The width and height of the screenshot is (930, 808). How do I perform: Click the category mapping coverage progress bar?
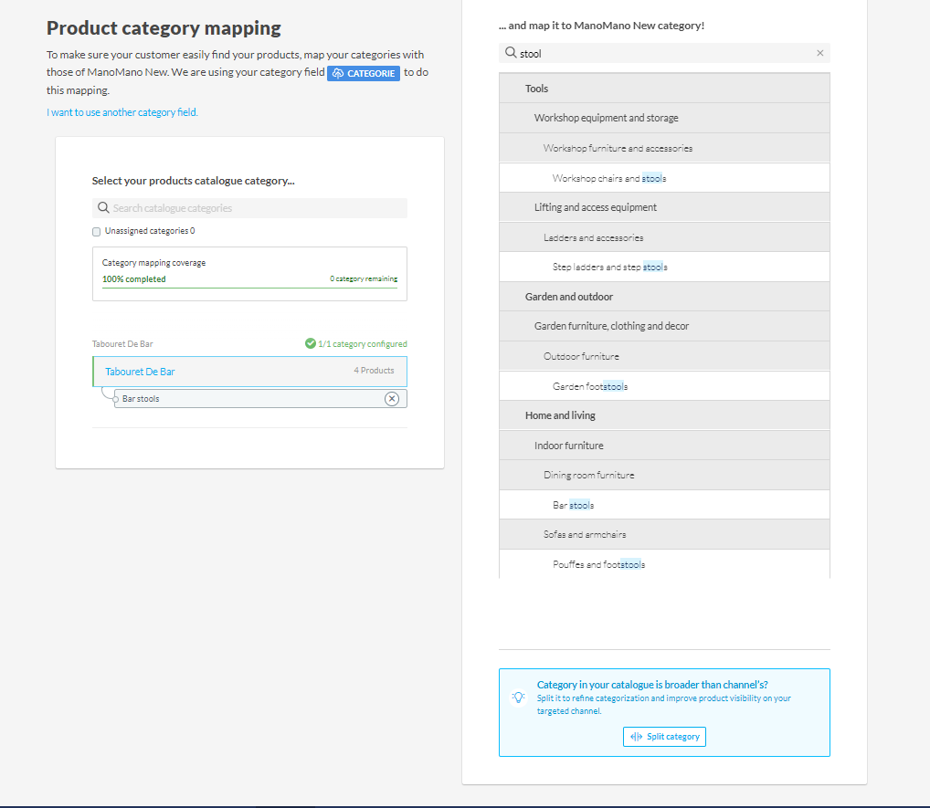[x=249, y=288]
